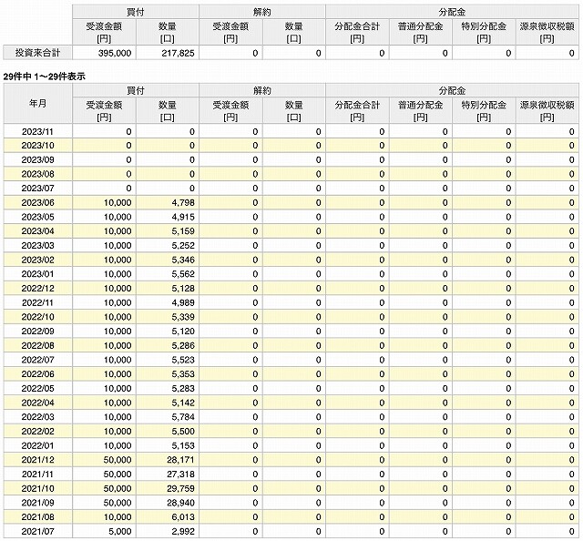
Task: Select the 2021/08 month cell
Action: [x=37, y=516]
